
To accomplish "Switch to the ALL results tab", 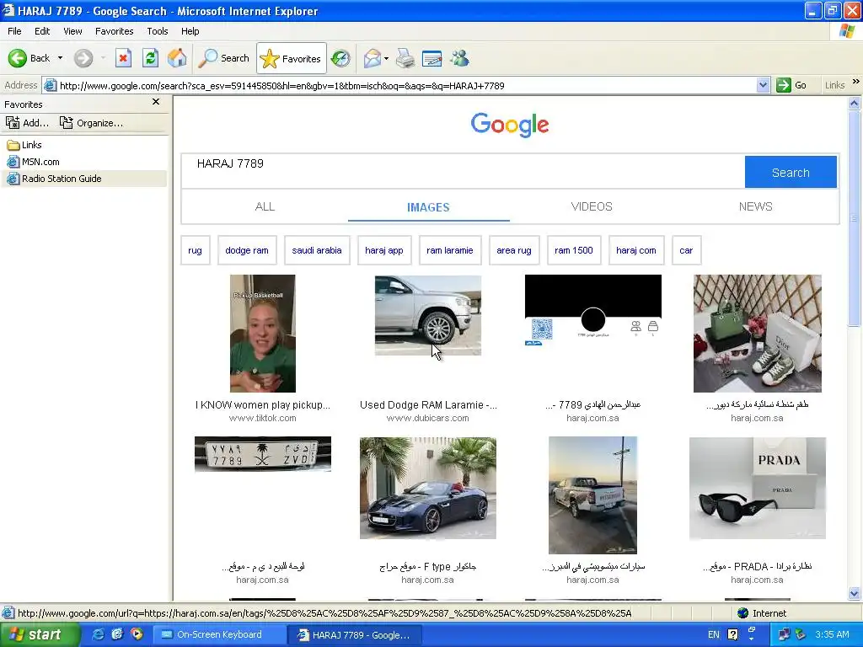I will (265, 206).
